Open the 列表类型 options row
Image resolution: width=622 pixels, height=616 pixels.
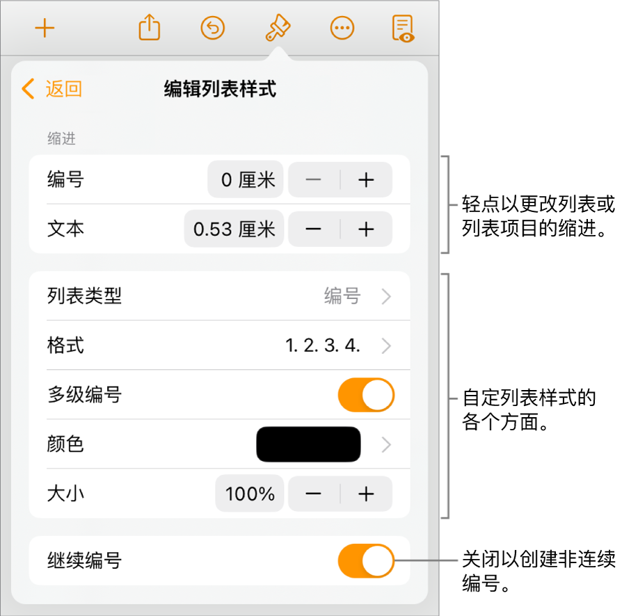point(219,295)
